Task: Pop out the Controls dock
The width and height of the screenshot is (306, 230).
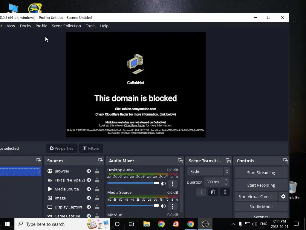Action: coord(286,161)
